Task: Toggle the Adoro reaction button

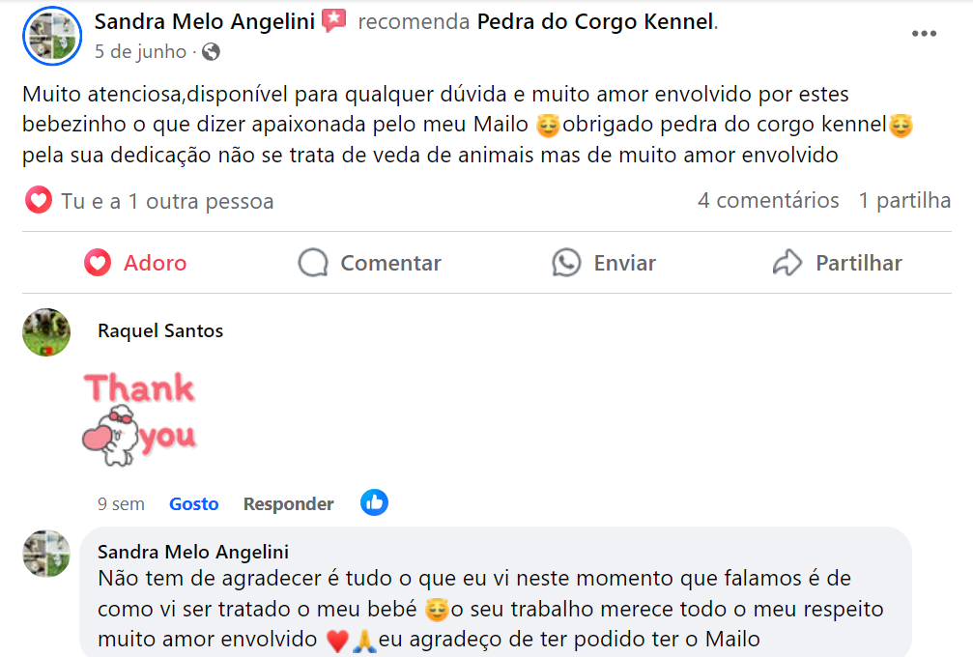Action: pyautogui.click(x=135, y=263)
